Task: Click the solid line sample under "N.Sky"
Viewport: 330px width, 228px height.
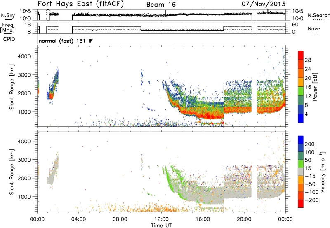Action: point(8,20)
